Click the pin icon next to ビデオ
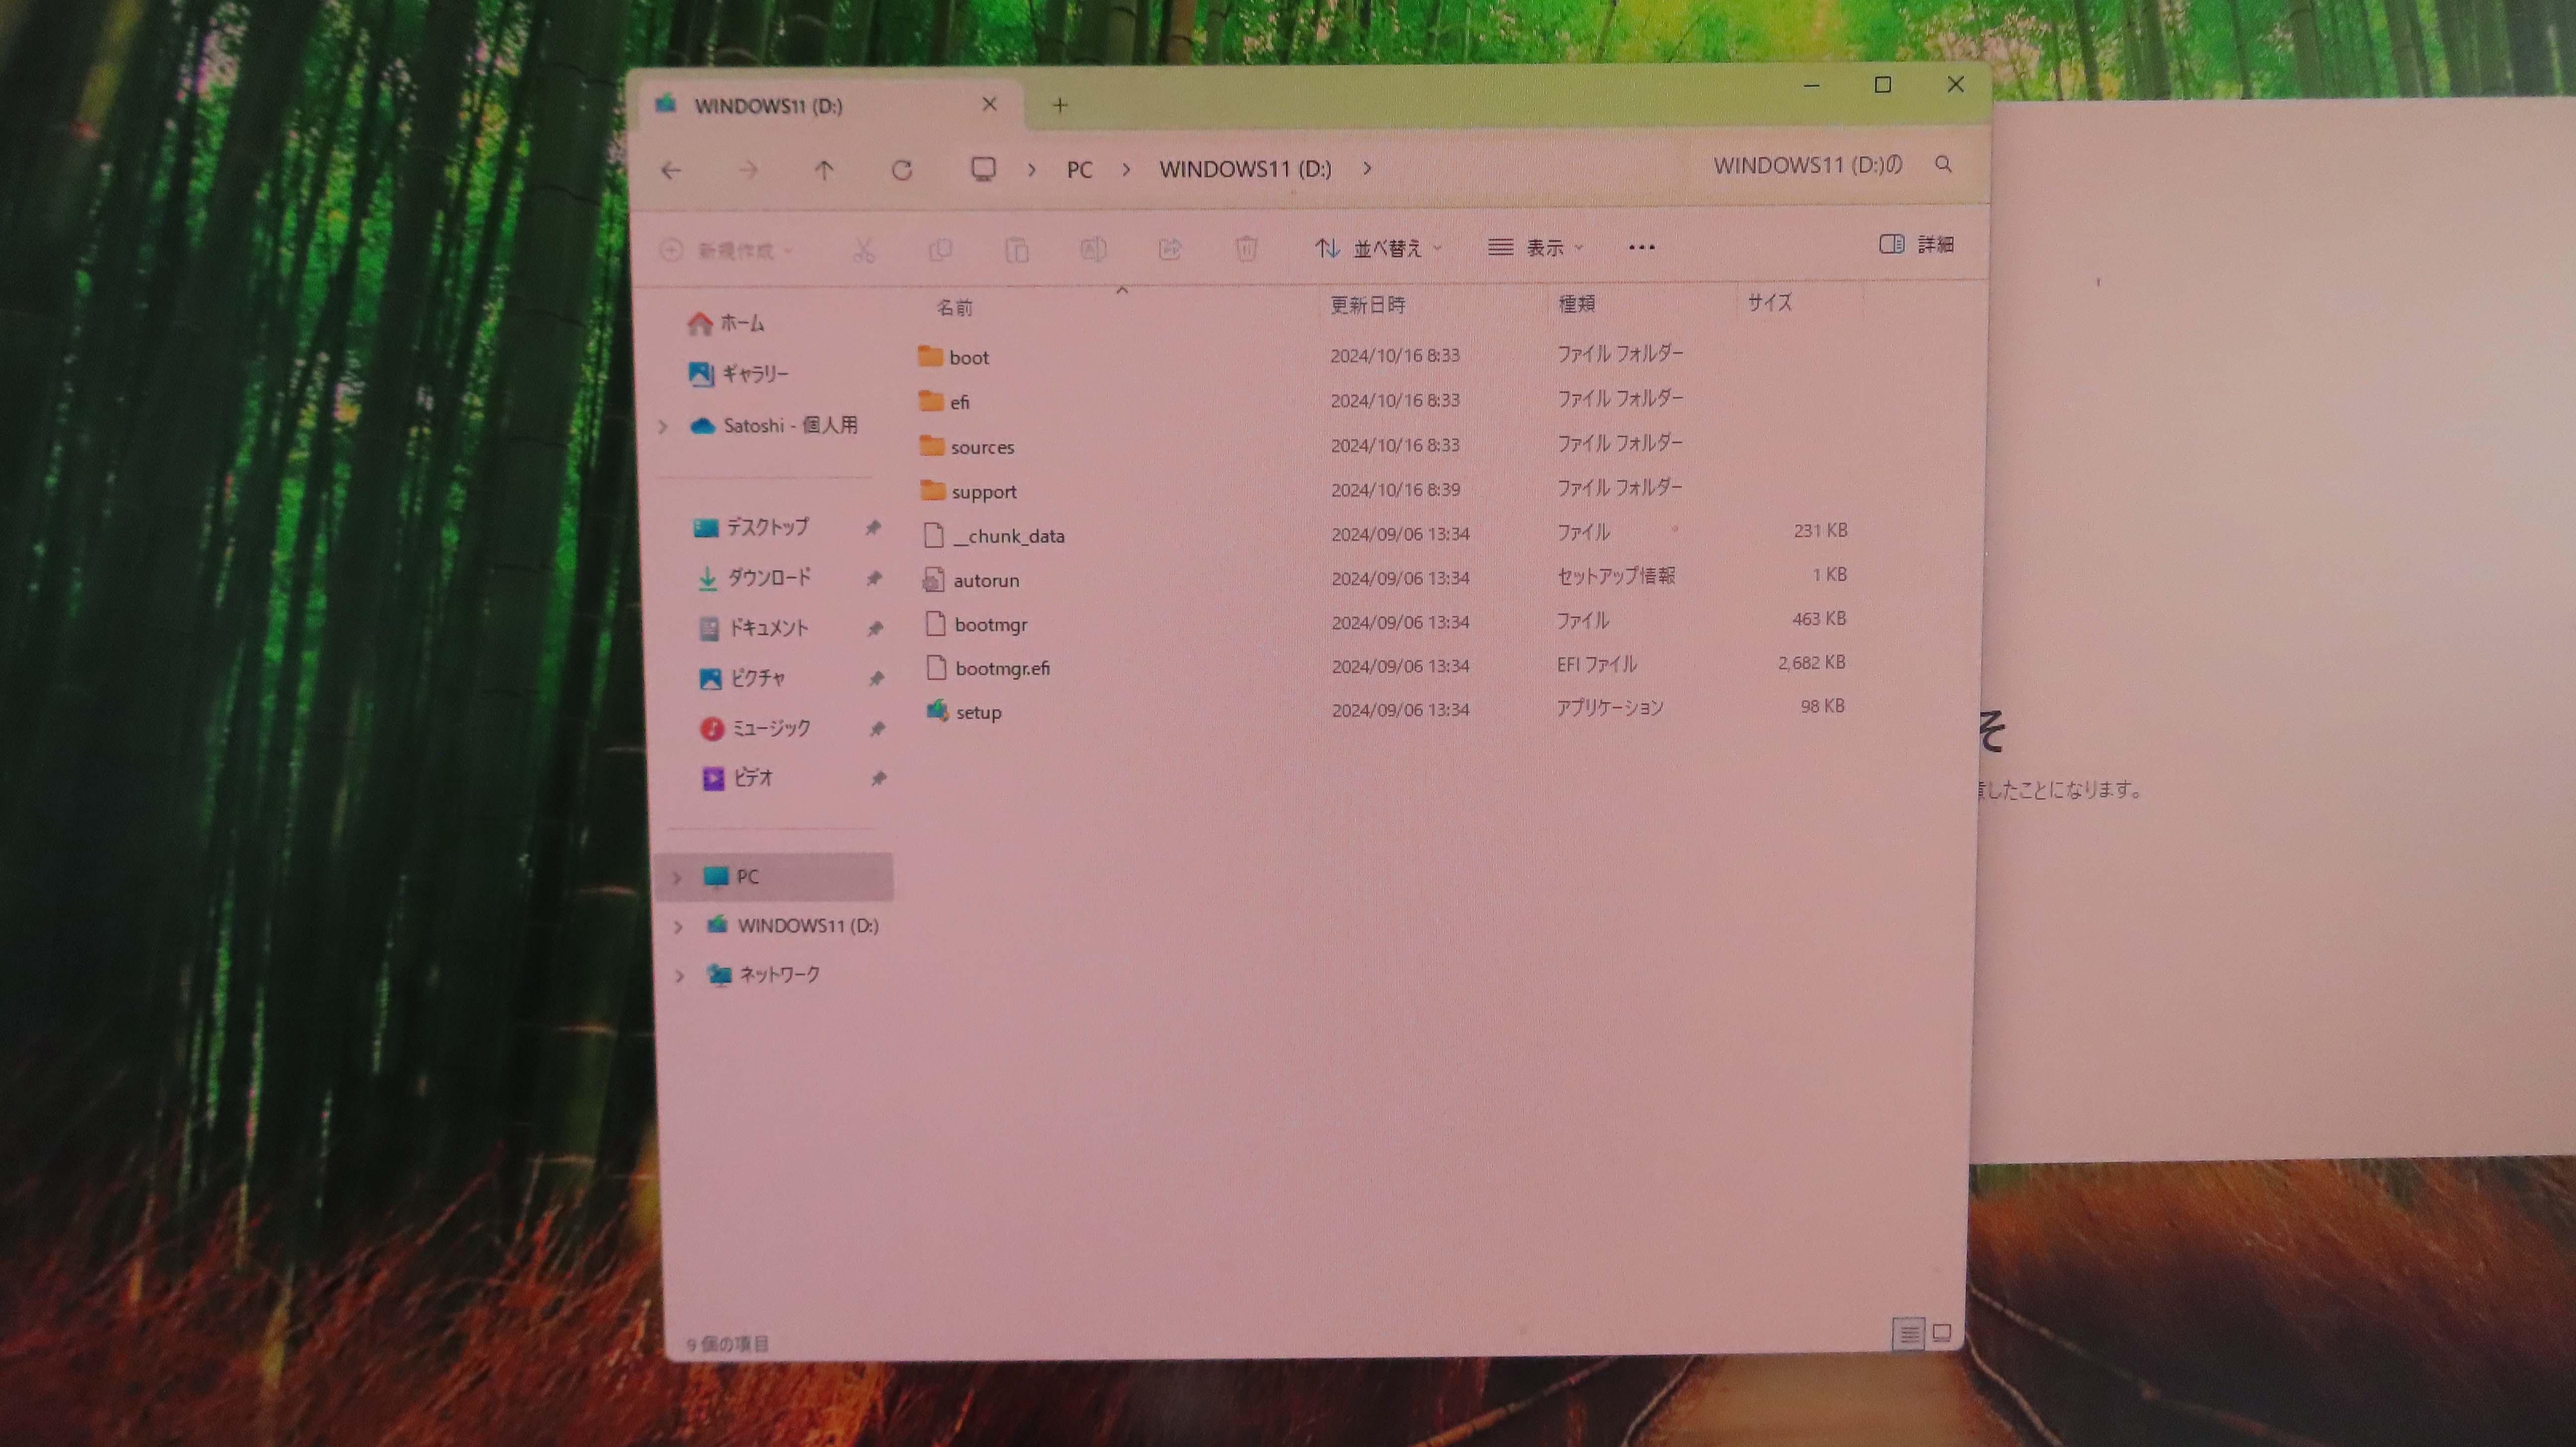 [x=878, y=778]
